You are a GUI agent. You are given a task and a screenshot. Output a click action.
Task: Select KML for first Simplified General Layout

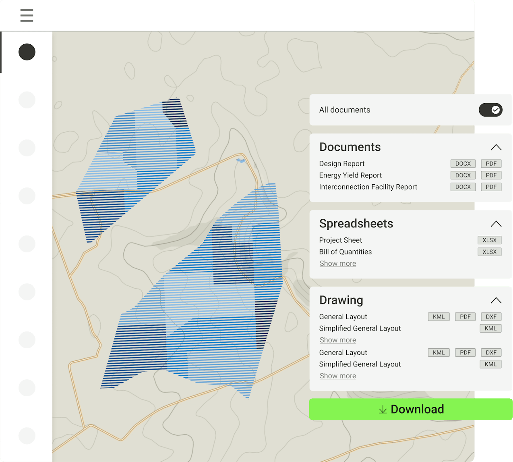coord(490,329)
